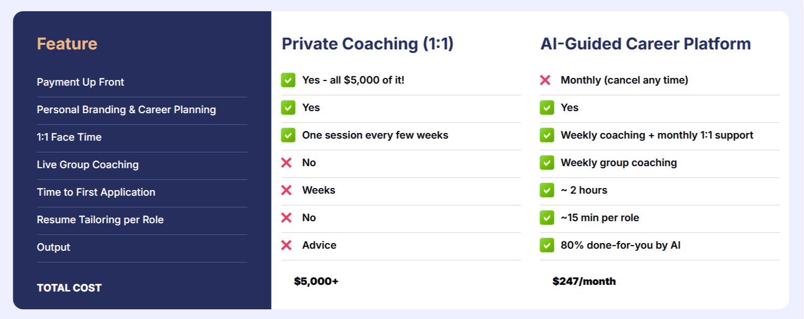Image resolution: width=804 pixels, height=319 pixels.
Task: Click "Resume Tailoring per Role" feature label
Action: 100,220
